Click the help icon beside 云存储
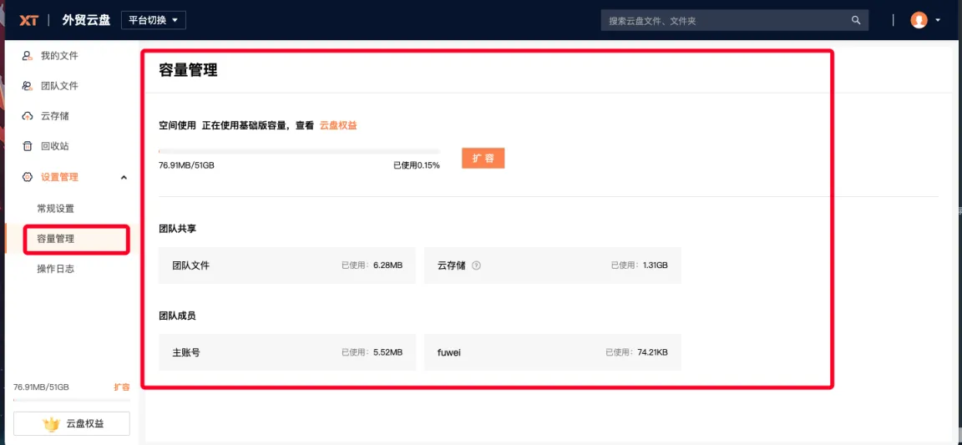The image size is (962, 445). [x=477, y=265]
